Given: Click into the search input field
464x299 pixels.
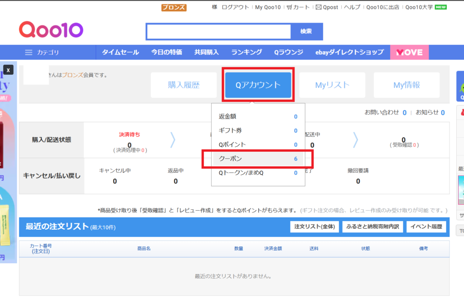Looking at the screenshot, I should [218, 31].
